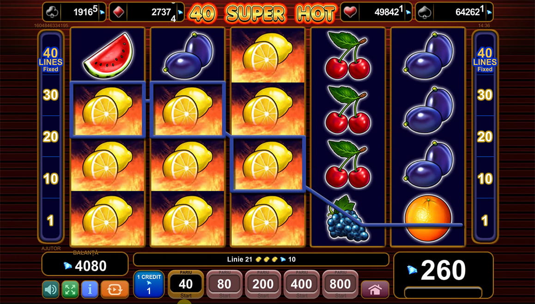The image size is (535, 304).
Task: Start a spin with Pariu 40
Action: 186,284
